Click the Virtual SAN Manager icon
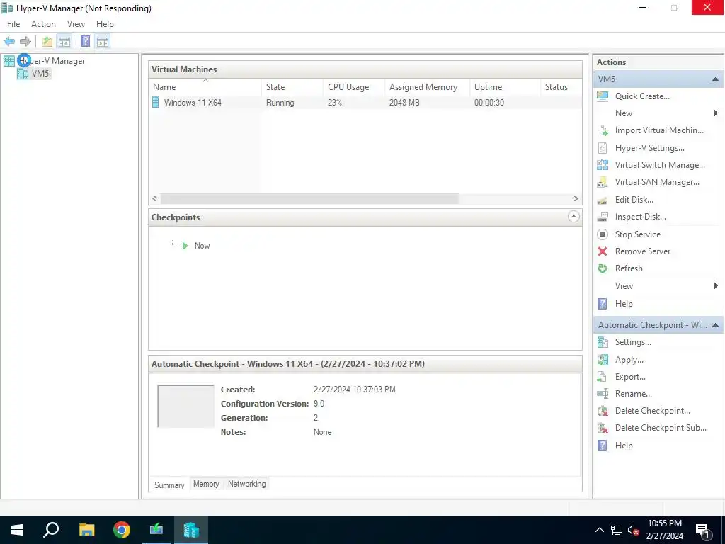The width and height of the screenshot is (725, 544). pyautogui.click(x=603, y=182)
